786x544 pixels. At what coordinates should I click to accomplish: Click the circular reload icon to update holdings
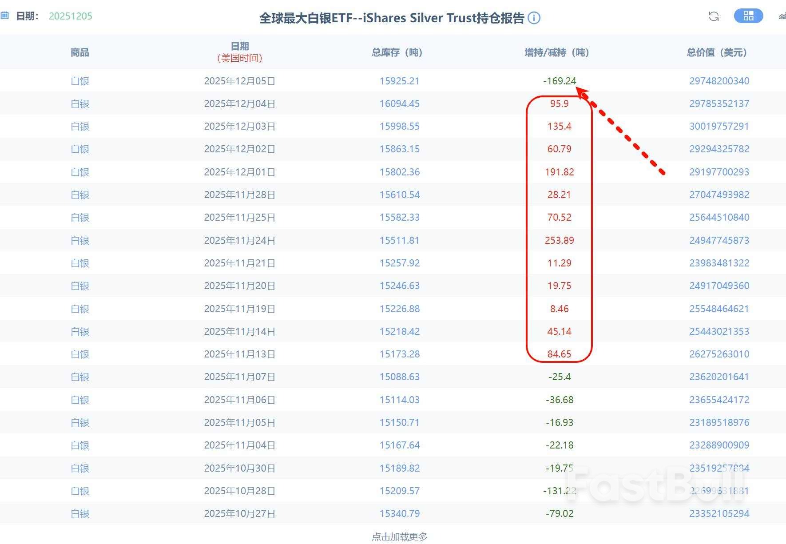[714, 16]
